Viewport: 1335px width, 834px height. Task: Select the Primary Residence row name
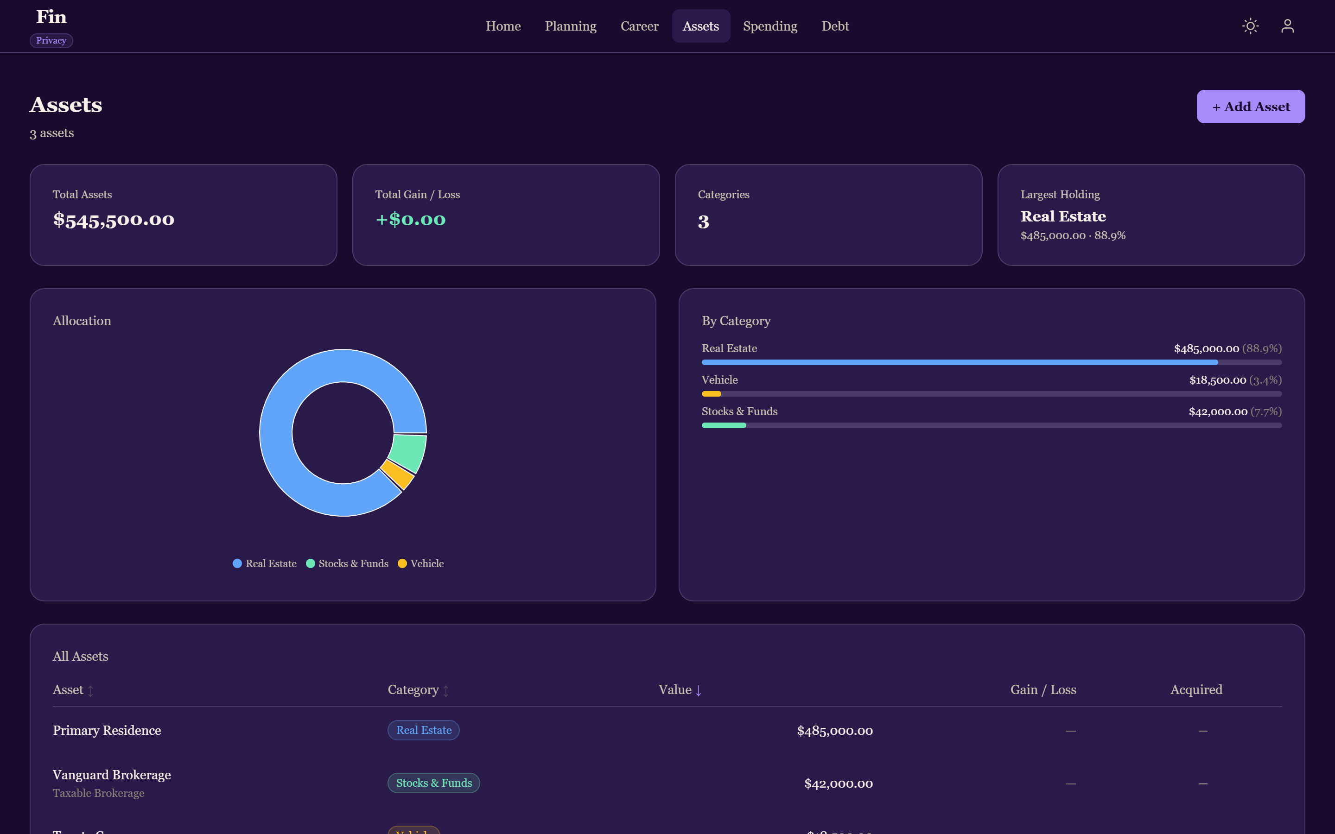[x=107, y=730]
